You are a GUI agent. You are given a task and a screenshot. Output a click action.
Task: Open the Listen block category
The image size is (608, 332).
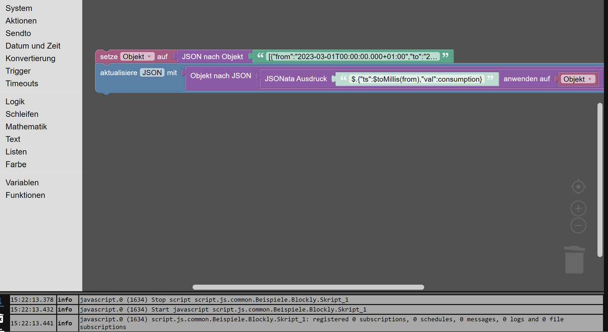tap(16, 152)
